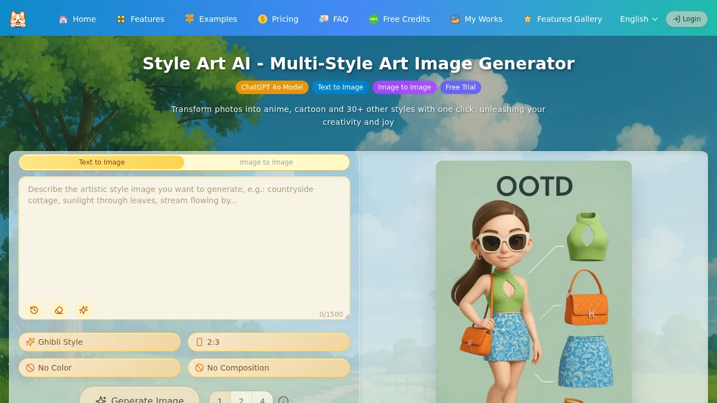Click the Login button
Viewport: 717px width, 403px height.
tap(686, 18)
